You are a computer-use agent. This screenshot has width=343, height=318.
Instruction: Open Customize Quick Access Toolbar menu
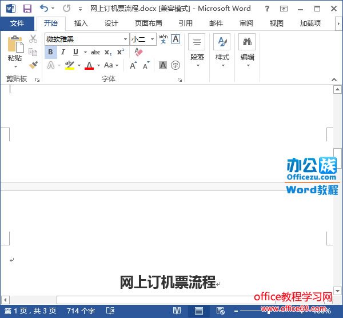[x=80, y=9]
